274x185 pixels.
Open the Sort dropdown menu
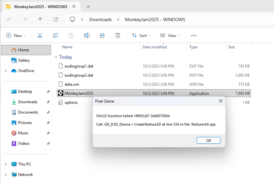141,35
